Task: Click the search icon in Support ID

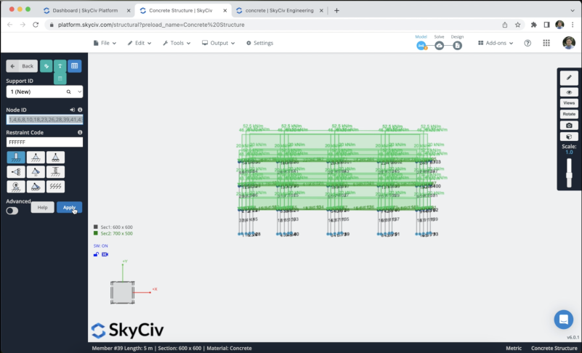Action: tap(69, 92)
